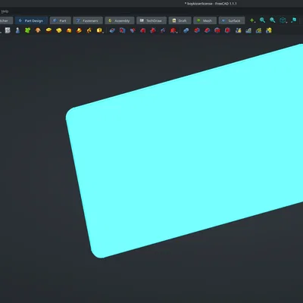Switch to the Mesh workbench tab

pos(205,20)
